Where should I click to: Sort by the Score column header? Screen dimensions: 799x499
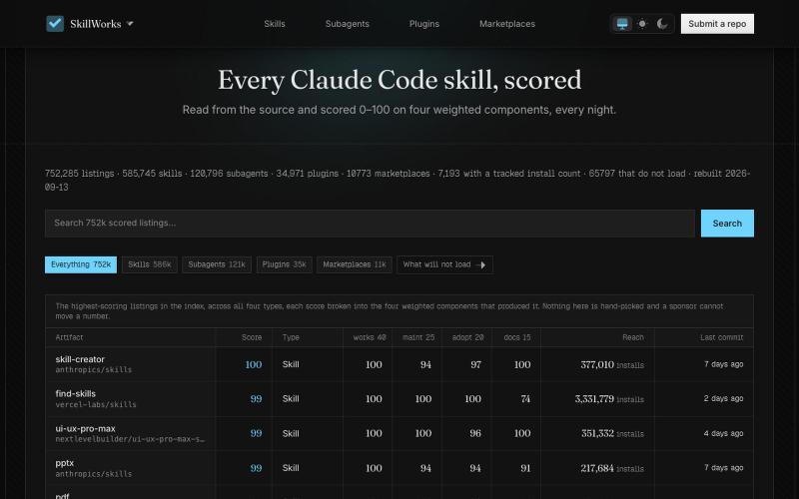pos(252,337)
